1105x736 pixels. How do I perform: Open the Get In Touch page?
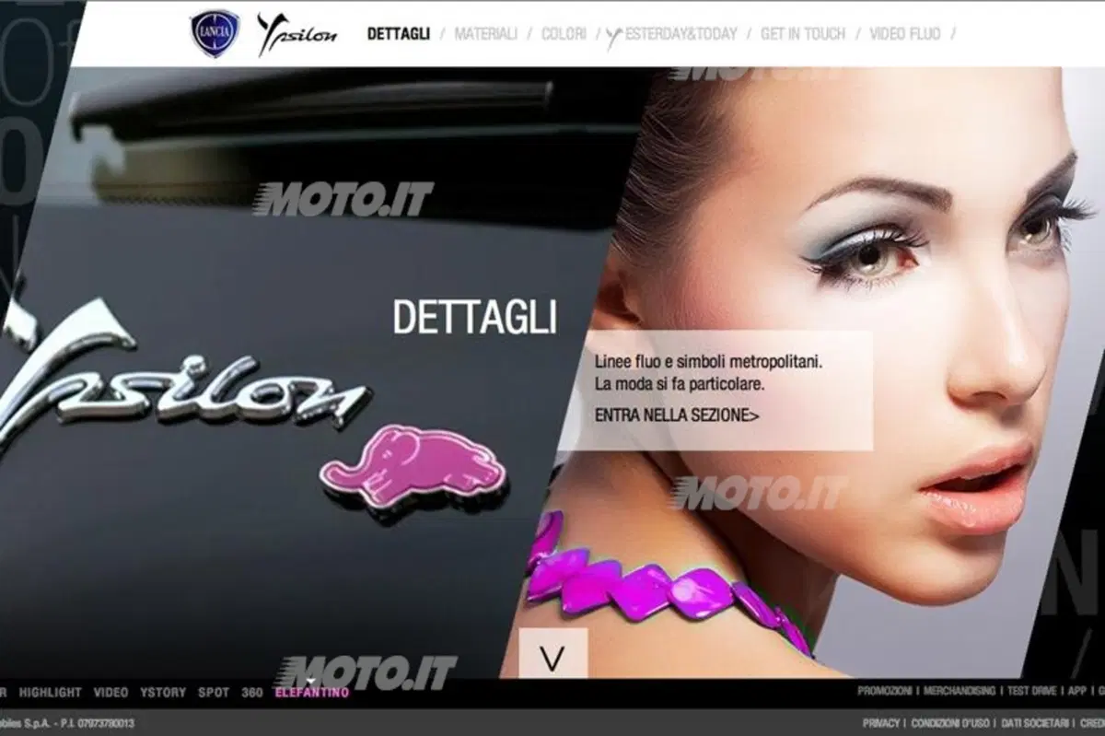pos(802,34)
